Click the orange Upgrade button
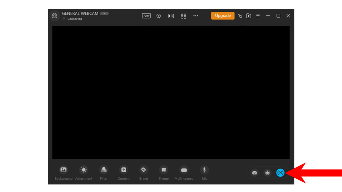The height and width of the screenshot is (192, 342). point(223,16)
